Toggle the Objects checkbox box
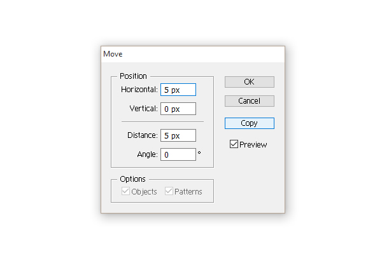The width and height of the screenshot is (382, 272). (126, 191)
